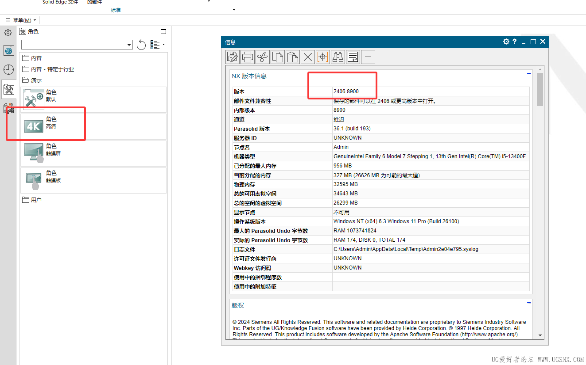
Task: Click the scroll up arrow in 信息 window
Action: 540,69
